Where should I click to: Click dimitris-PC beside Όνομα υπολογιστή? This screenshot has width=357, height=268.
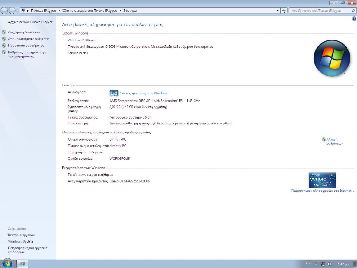point(118,139)
